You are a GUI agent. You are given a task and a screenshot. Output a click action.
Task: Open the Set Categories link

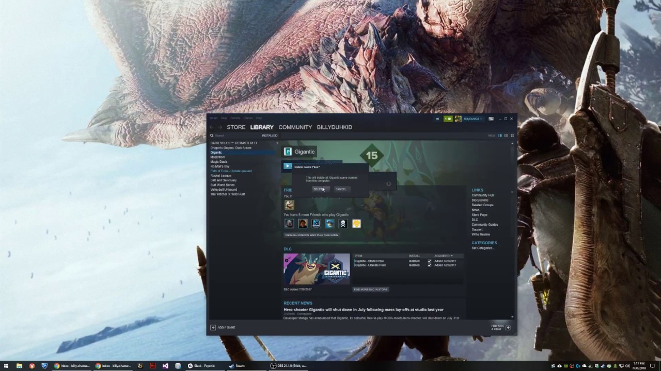tap(483, 248)
